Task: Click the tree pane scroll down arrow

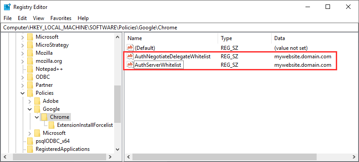Action: click(x=117, y=150)
